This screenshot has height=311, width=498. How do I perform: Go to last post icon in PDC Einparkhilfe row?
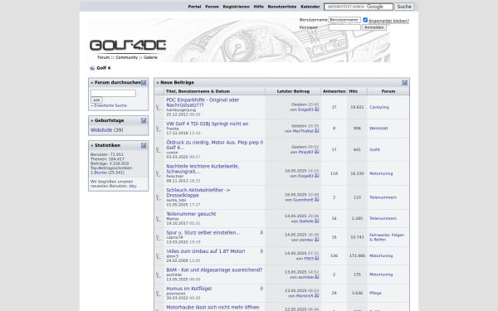(317, 109)
